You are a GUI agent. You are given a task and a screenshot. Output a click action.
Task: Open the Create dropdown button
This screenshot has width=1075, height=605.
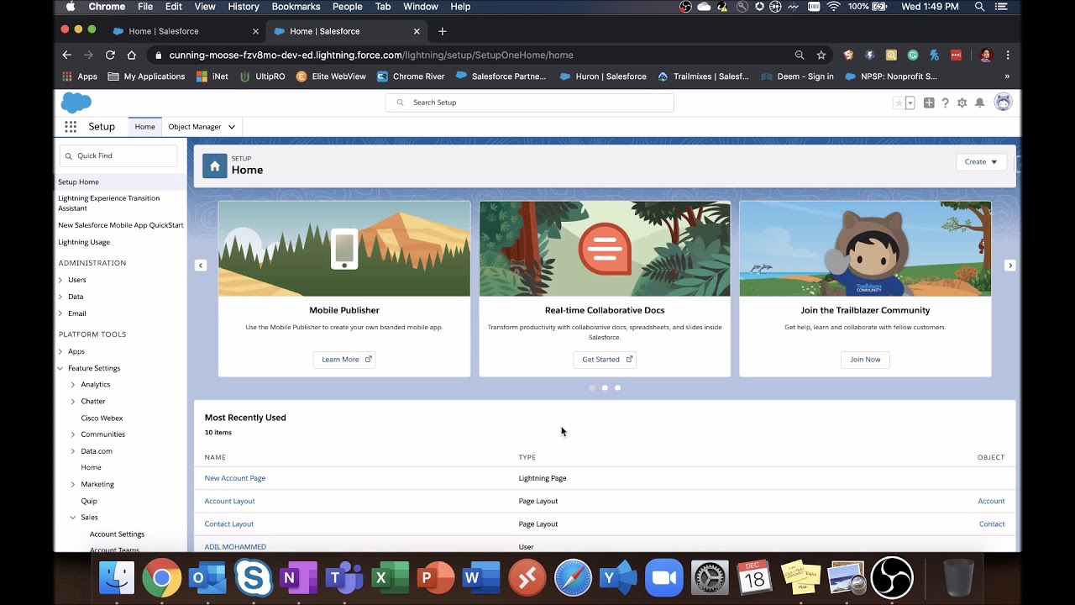[x=981, y=162]
